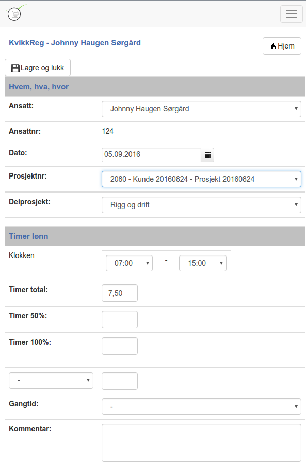Click the Hjem home button
The width and height of the screenshot is (306, 464).
pos(282,46)
